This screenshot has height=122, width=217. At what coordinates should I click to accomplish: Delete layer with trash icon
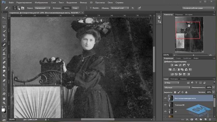[x=210, y=119]
